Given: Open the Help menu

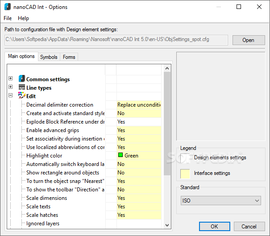Looking at the screenshot, I should 23,18.
